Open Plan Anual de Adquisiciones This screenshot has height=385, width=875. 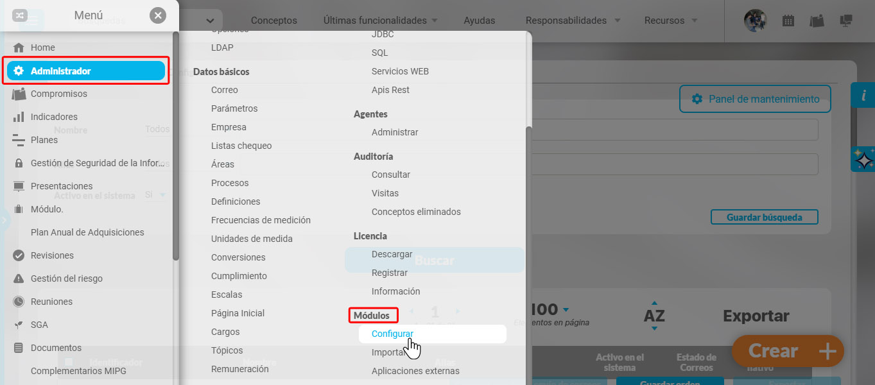(x=87, y=232)
